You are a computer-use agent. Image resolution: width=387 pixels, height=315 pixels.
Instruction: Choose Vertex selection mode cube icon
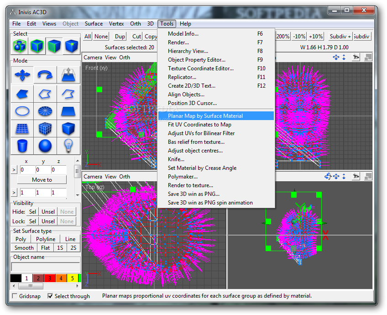tap(72, 46)
